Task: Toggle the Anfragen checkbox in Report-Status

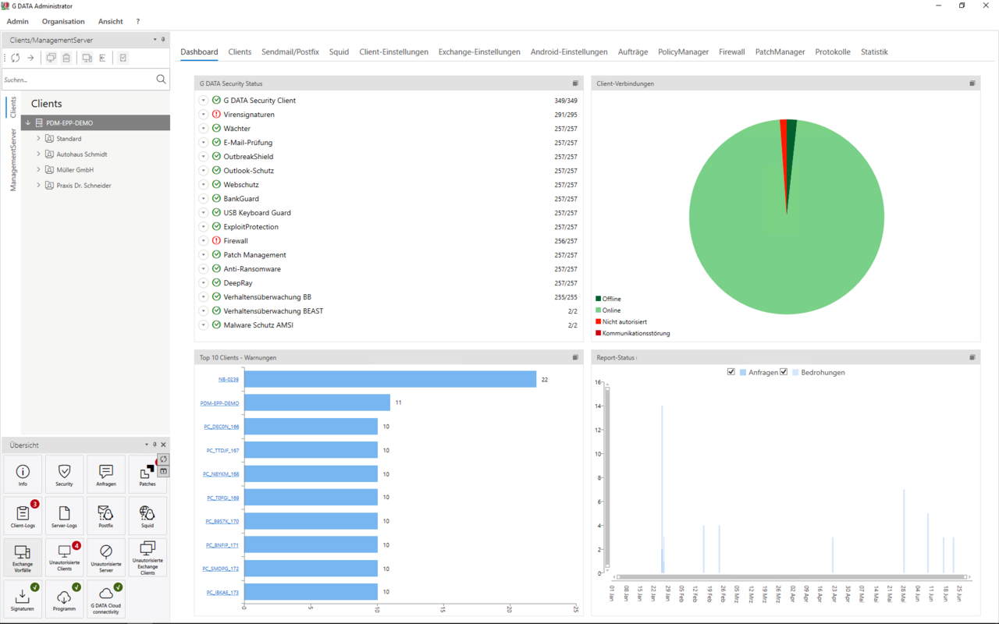Action: [731, 372]
